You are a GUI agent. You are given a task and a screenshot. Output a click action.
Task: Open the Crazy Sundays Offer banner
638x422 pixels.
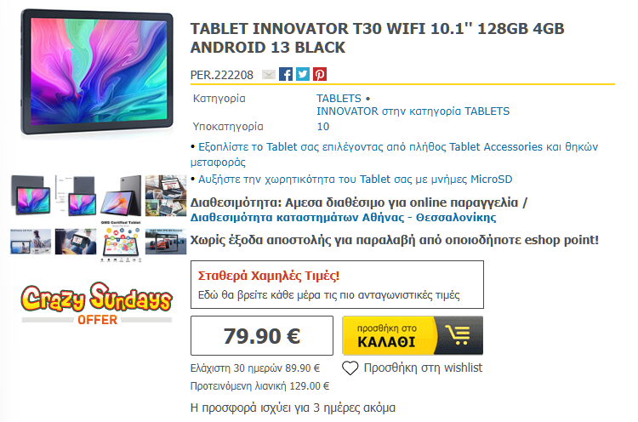pos(97,303)
